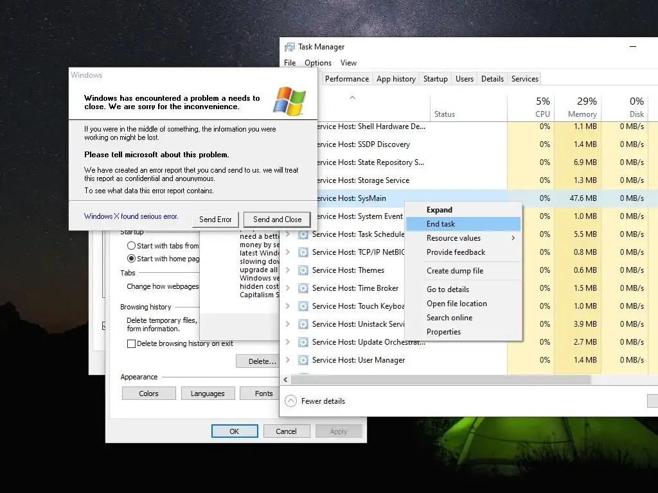Switch to the Details tab
658x493 pixels.
pyautogui.click(x=492, y=79)
